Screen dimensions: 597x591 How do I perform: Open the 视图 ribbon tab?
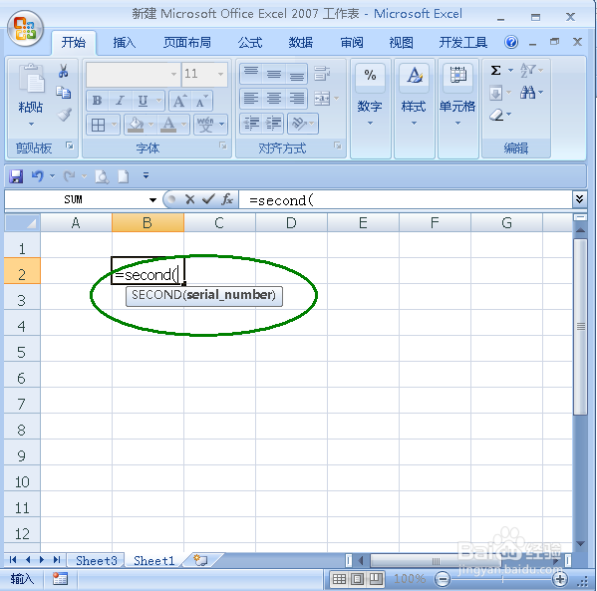tap(402, 42)
